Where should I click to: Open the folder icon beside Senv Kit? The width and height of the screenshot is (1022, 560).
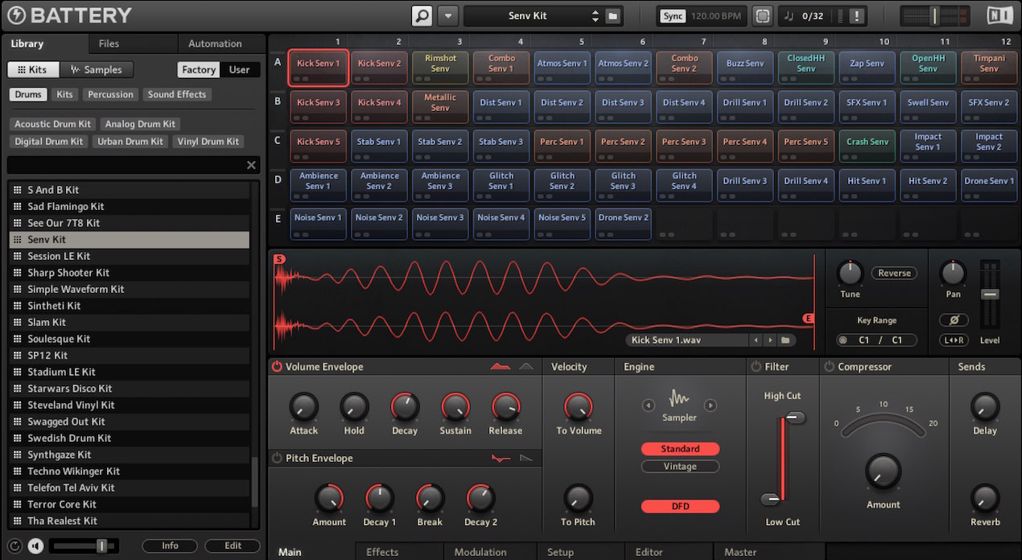click(x=612, y=16)
